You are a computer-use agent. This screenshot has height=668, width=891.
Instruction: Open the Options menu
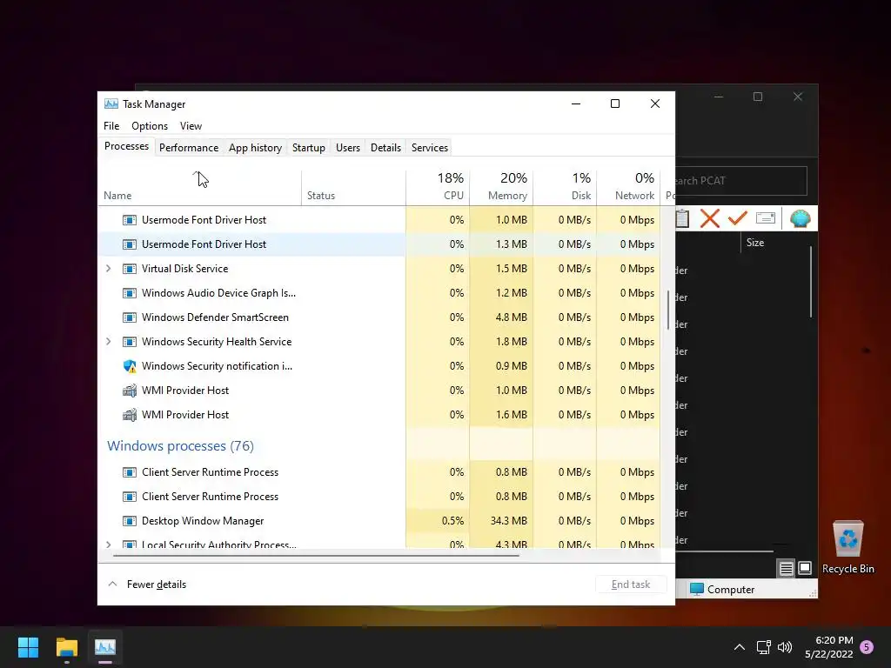[x=150, y=126]
